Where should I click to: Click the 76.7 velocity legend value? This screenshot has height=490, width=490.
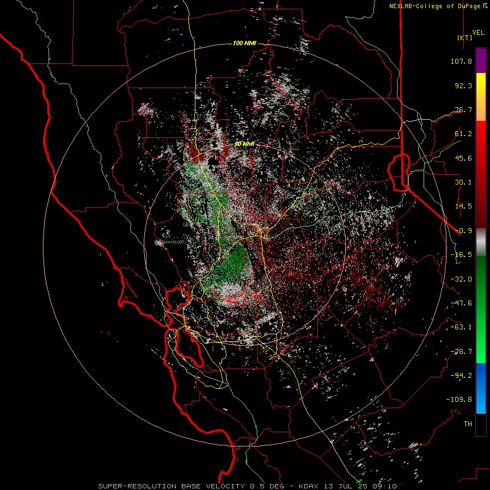(x=463, y=109)
